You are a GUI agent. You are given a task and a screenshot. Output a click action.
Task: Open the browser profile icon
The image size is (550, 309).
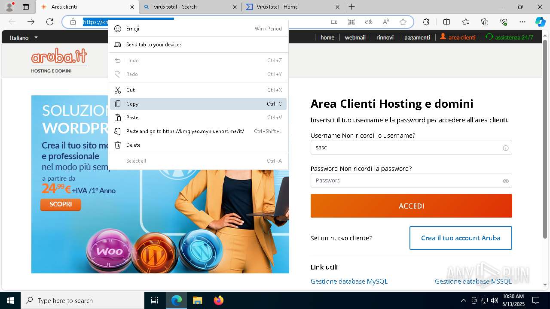[9, 7]
